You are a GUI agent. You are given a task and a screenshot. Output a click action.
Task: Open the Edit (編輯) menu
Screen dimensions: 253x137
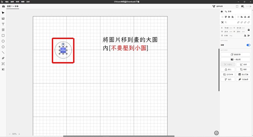12,1
